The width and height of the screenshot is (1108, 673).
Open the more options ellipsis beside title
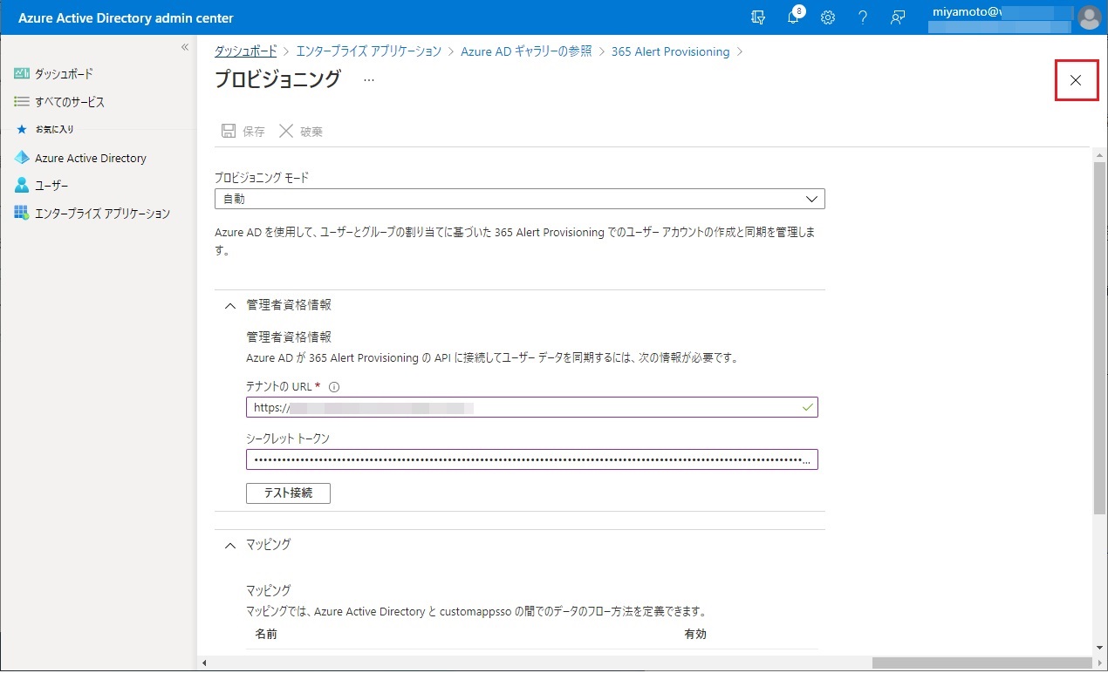click(368, 80)
